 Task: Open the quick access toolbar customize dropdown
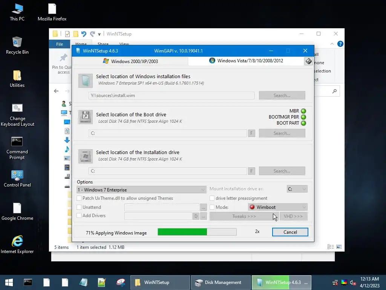[x=99, y=34]
